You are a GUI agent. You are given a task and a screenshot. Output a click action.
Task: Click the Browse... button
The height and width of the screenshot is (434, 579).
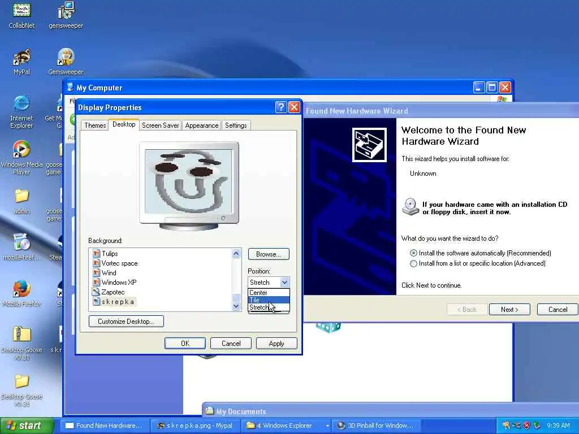tap(269, 254)
